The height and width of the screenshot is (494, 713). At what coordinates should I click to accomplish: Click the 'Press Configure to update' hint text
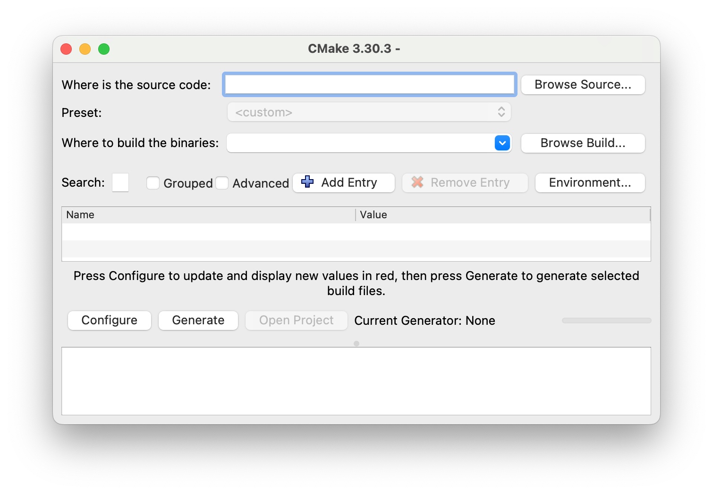(x=356, y=283)
